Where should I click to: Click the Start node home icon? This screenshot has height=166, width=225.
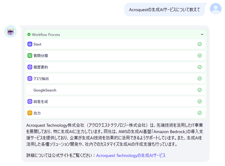click(30, 44)
